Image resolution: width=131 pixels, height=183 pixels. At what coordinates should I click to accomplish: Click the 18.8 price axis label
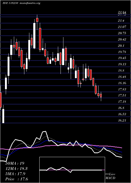[121, 71]
